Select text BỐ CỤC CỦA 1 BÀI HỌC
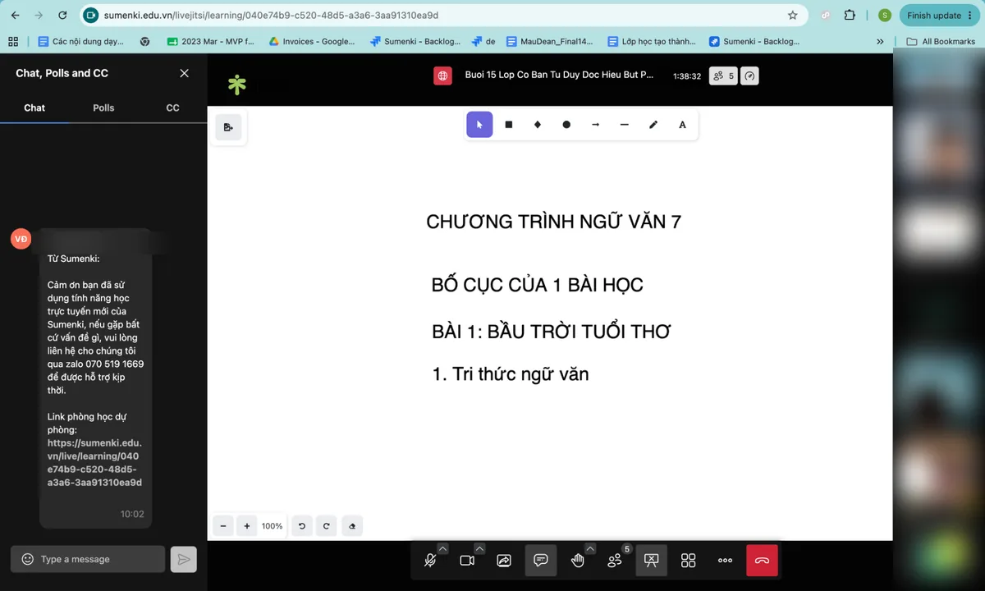Viewport: 985px width, 591px height. point(538,286)
